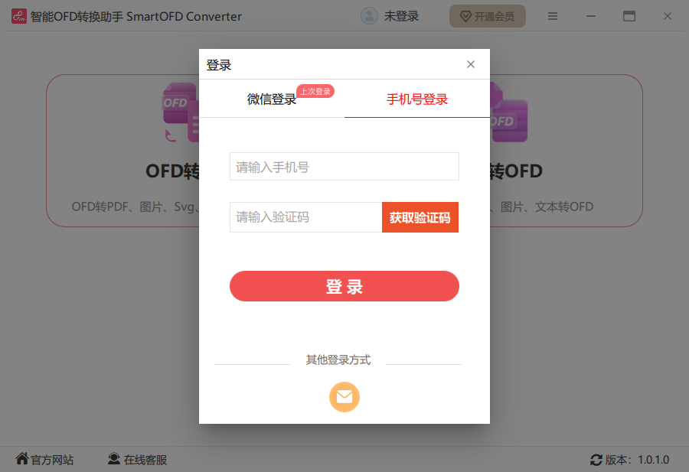This screenshot has width=689, height=472.
Task: Open the 官方网站 home icon
Action: click(x=22, y=459)
